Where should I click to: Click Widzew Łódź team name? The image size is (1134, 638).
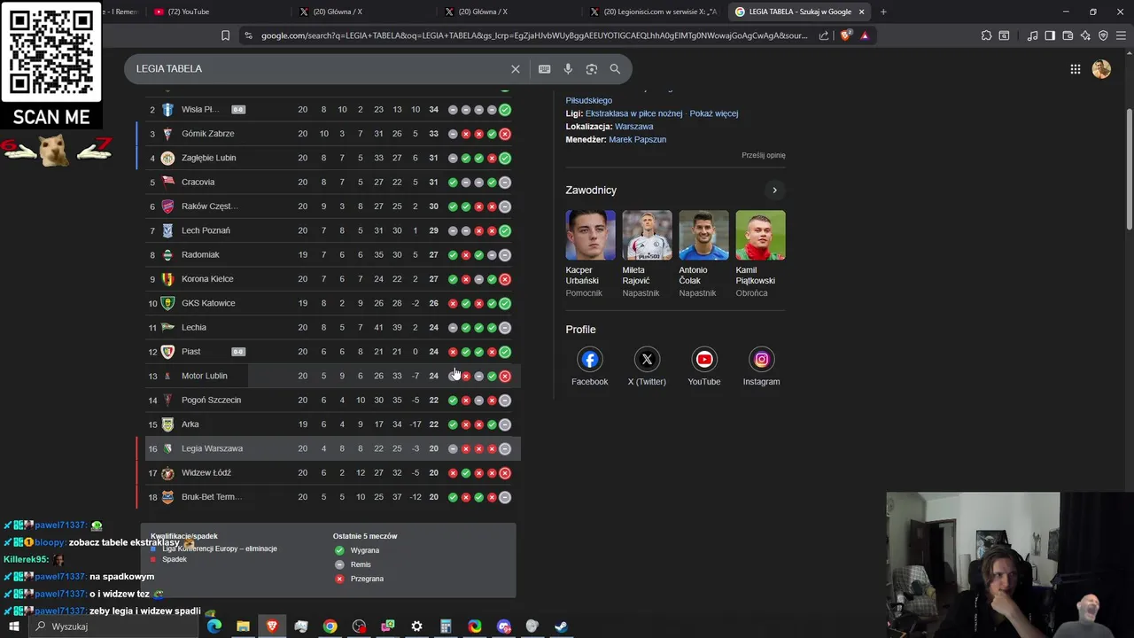point(206,473)
